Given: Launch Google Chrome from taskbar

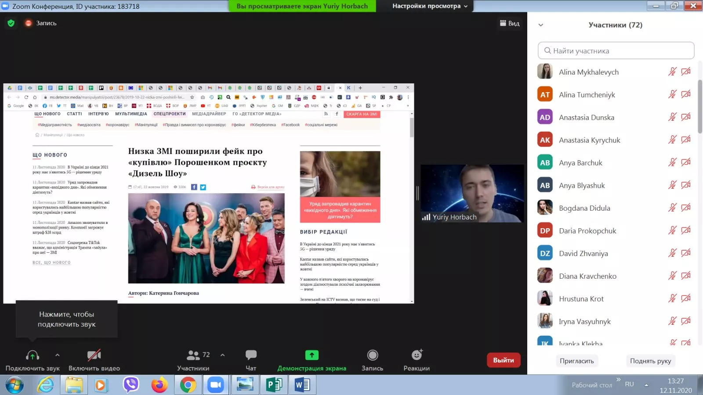Looking at the screenshot, I should [x=188, y=385].
